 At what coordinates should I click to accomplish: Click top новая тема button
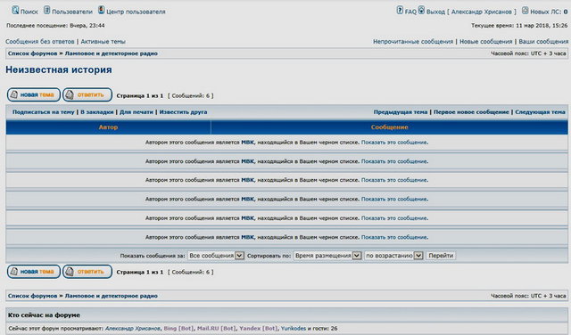pos(34,95)
